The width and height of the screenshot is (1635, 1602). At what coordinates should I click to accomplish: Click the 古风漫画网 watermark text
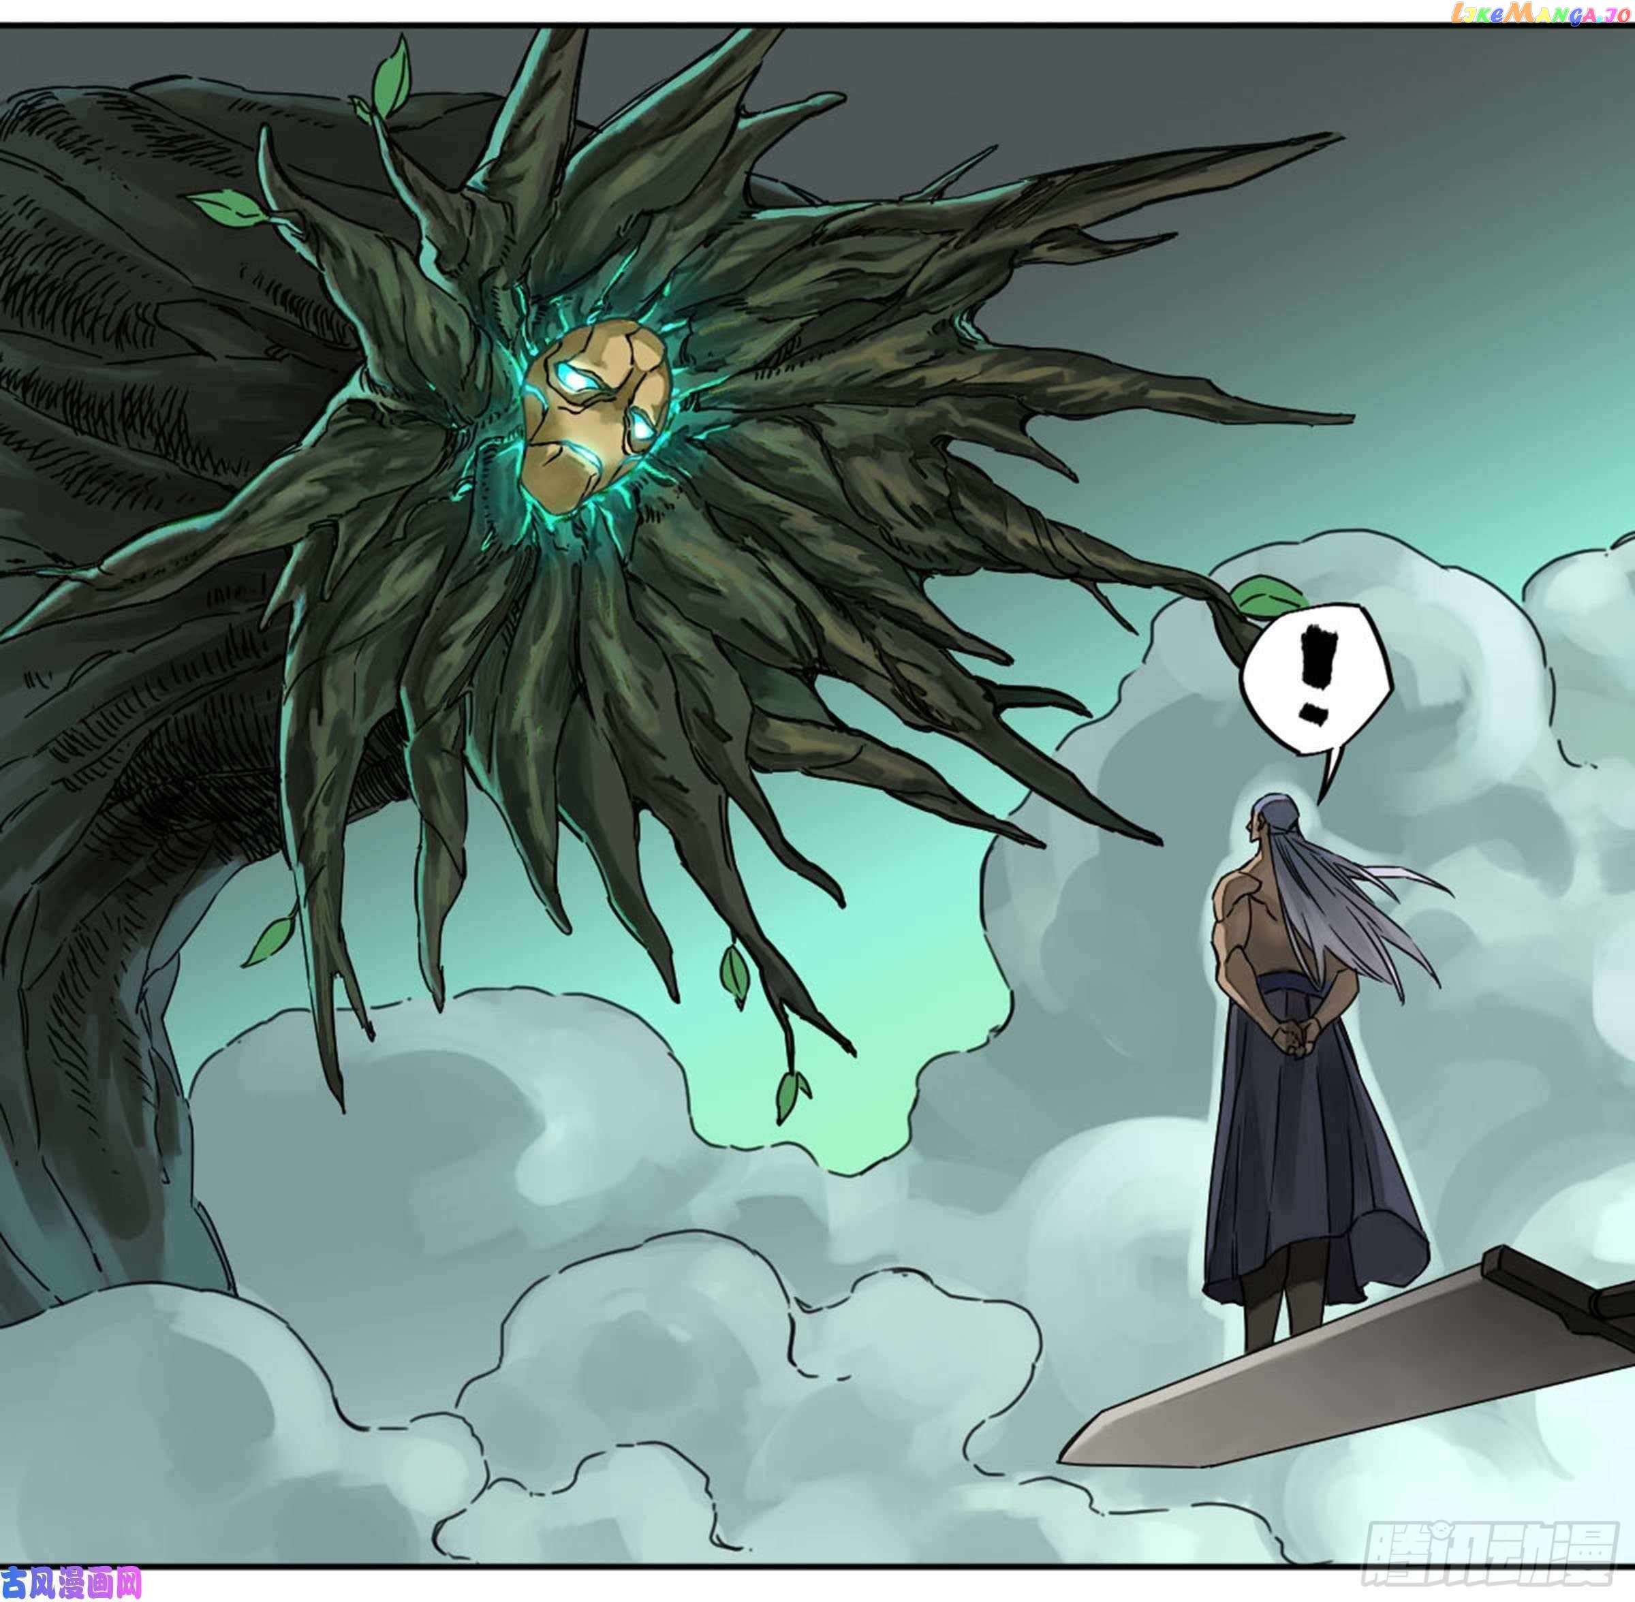[71, 1583]
